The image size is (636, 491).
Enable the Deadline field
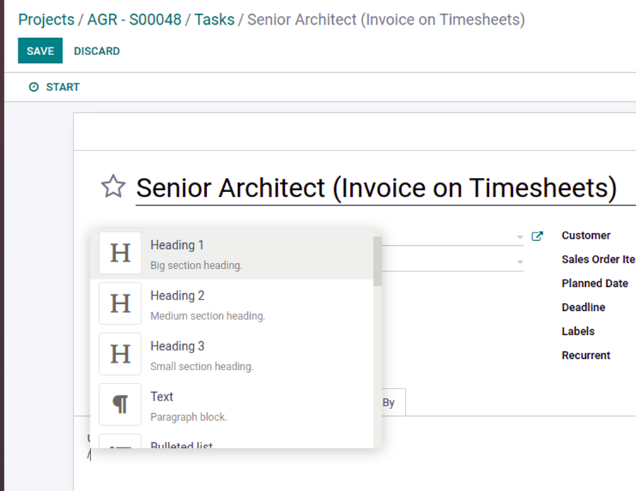tap(584, 307)
